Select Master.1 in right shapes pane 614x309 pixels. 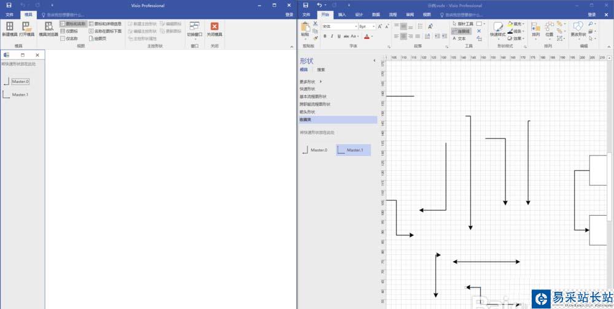click(353, 150)
